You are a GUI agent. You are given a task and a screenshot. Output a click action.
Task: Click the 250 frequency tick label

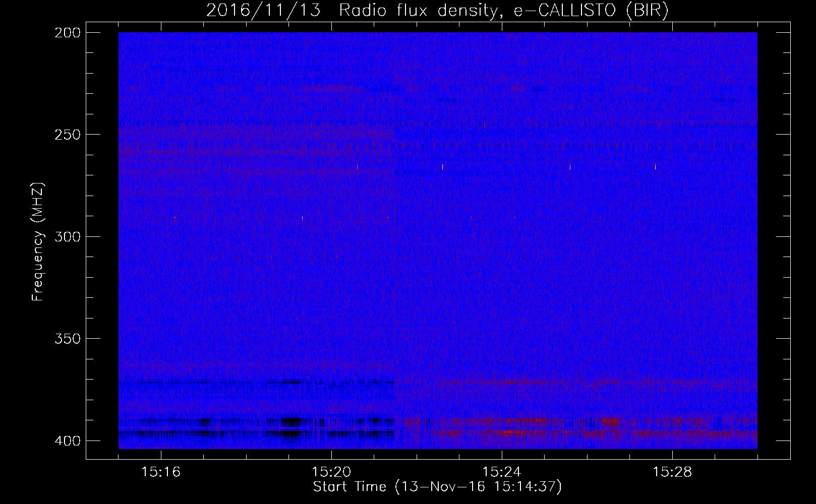[x=67, y=135]
